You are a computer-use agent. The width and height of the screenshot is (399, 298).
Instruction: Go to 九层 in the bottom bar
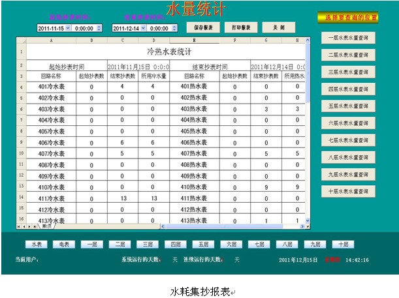pos(315,245)
